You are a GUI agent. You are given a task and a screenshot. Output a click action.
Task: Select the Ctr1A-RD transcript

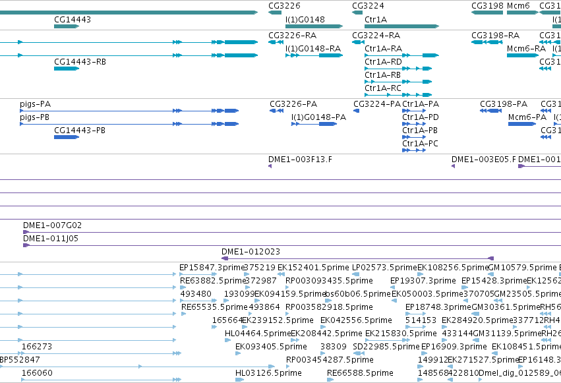[383, 62]
